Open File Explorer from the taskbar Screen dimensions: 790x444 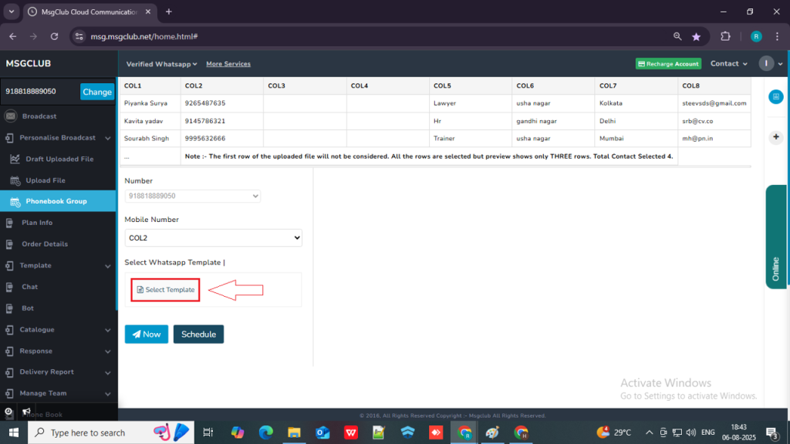pyautogui.click(x=293, y=432)
